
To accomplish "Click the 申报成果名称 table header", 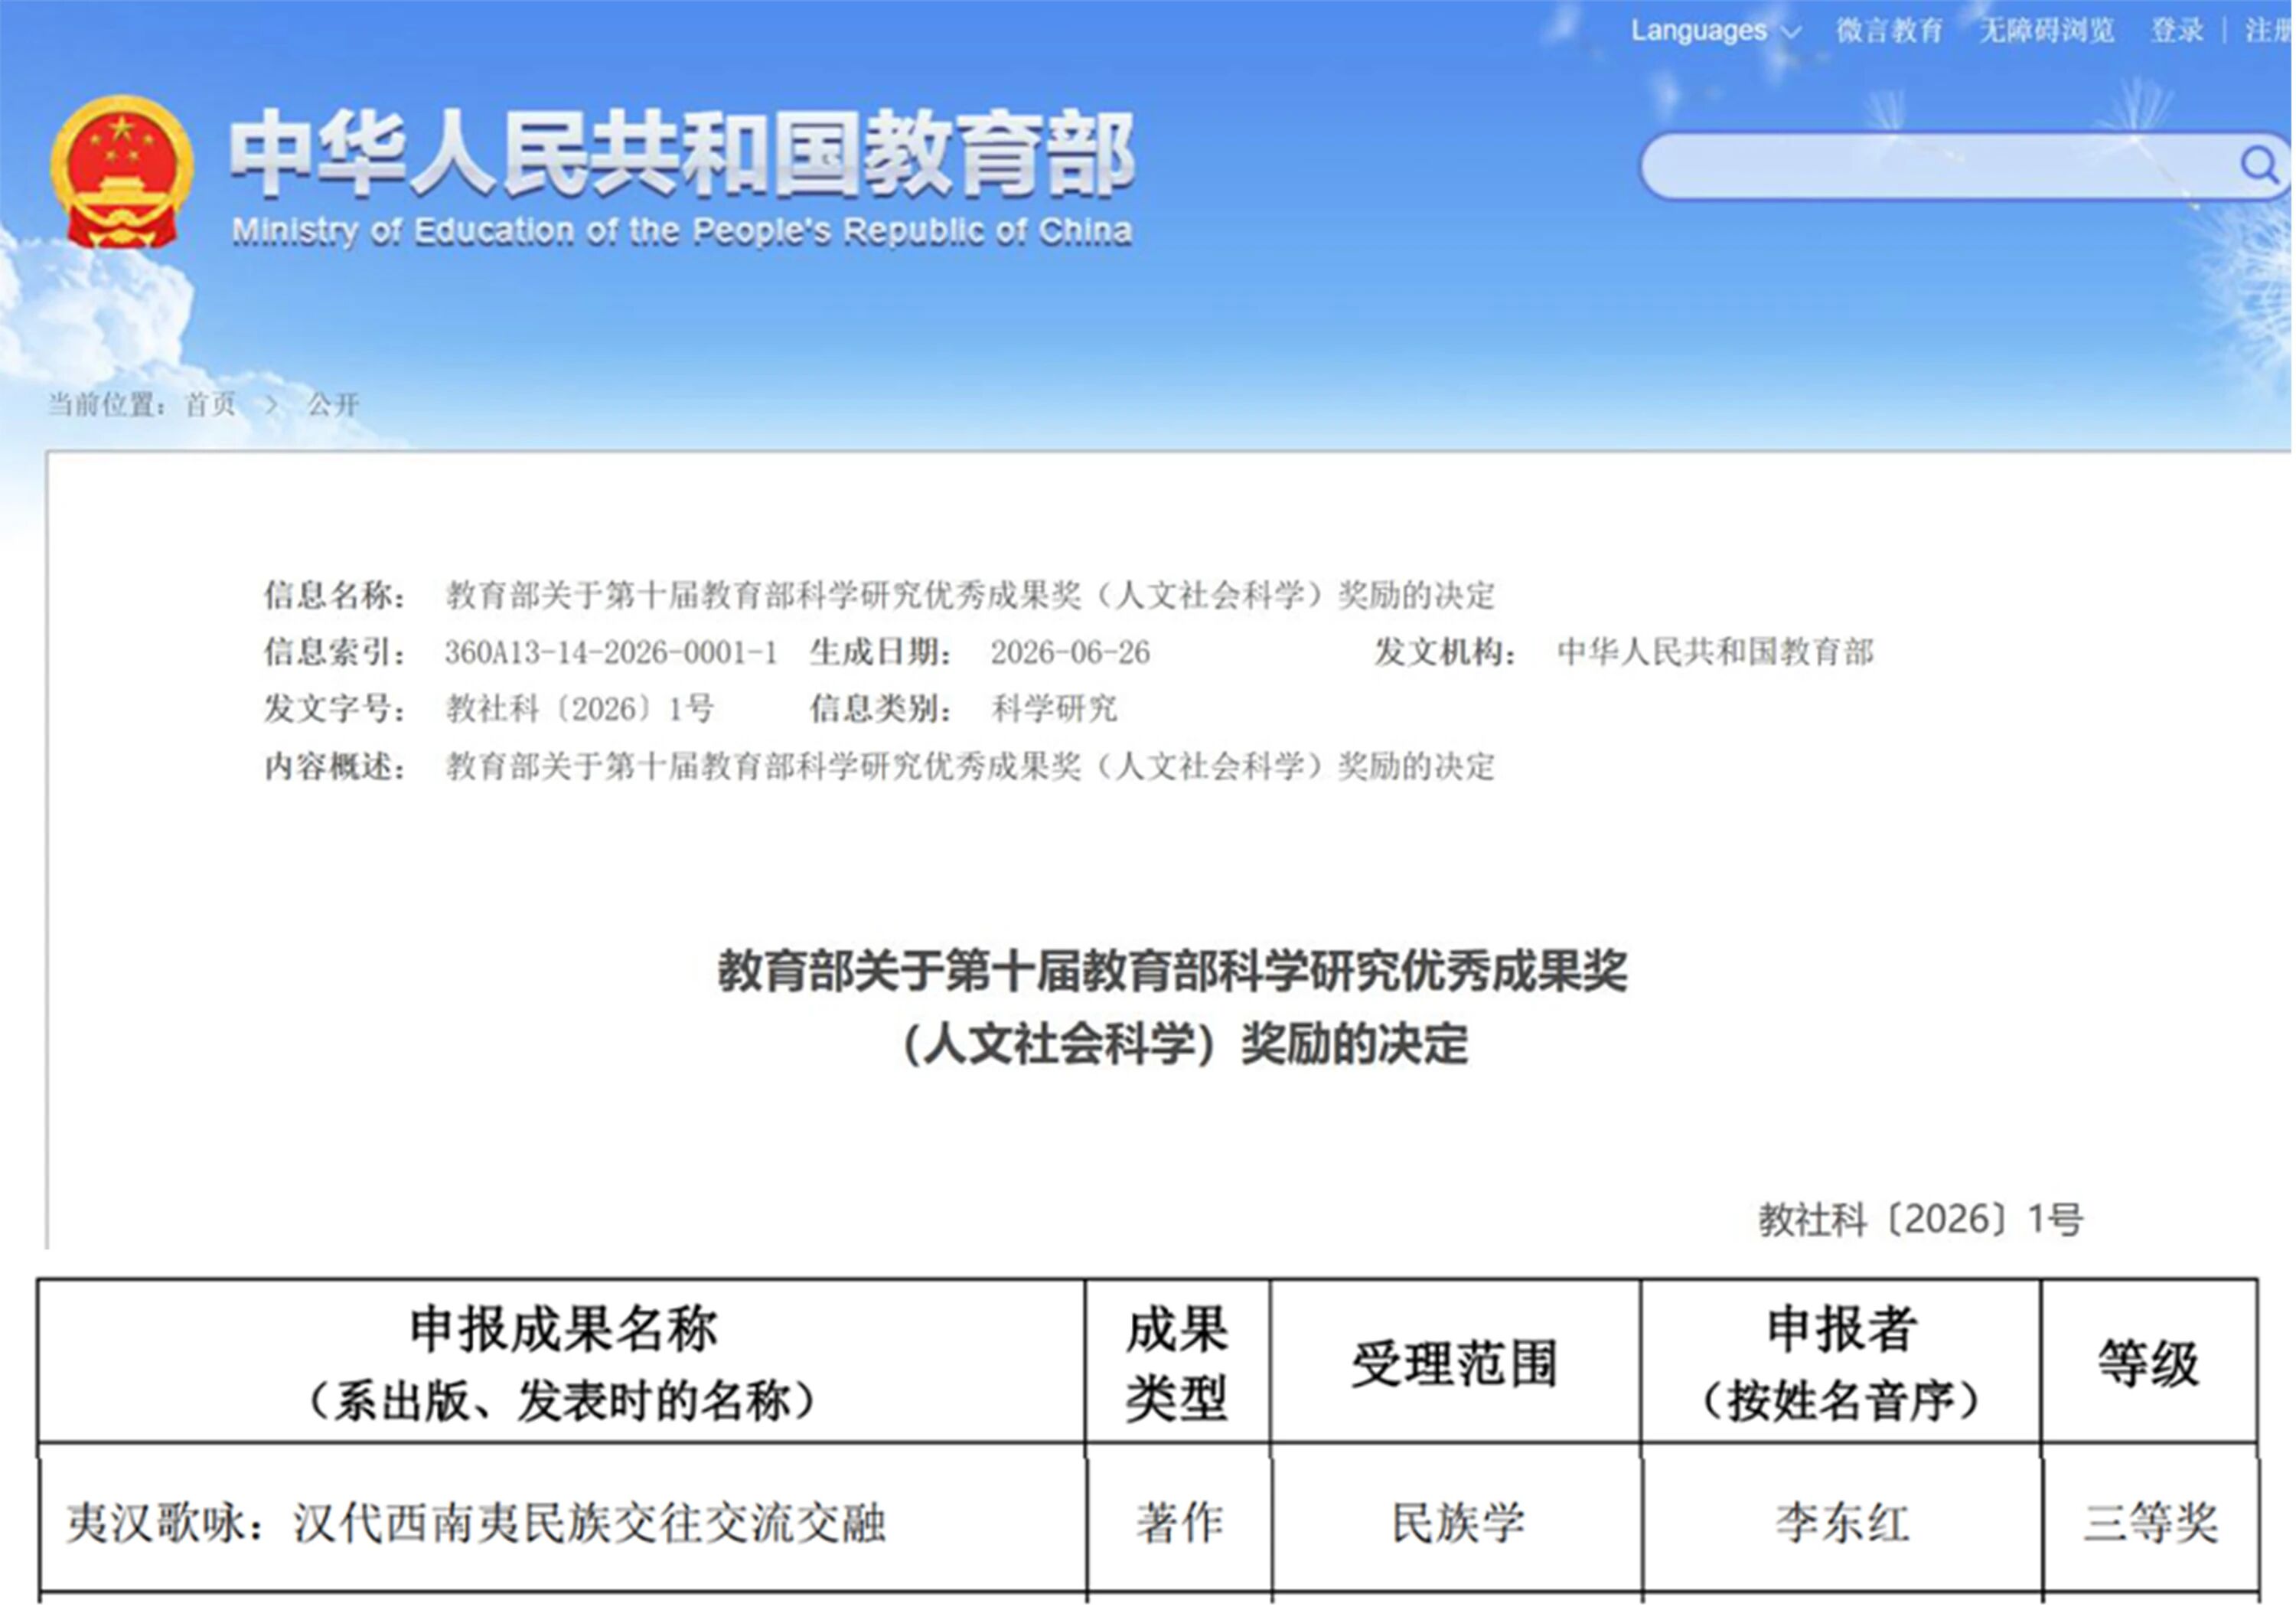I will coord(562,1362).
